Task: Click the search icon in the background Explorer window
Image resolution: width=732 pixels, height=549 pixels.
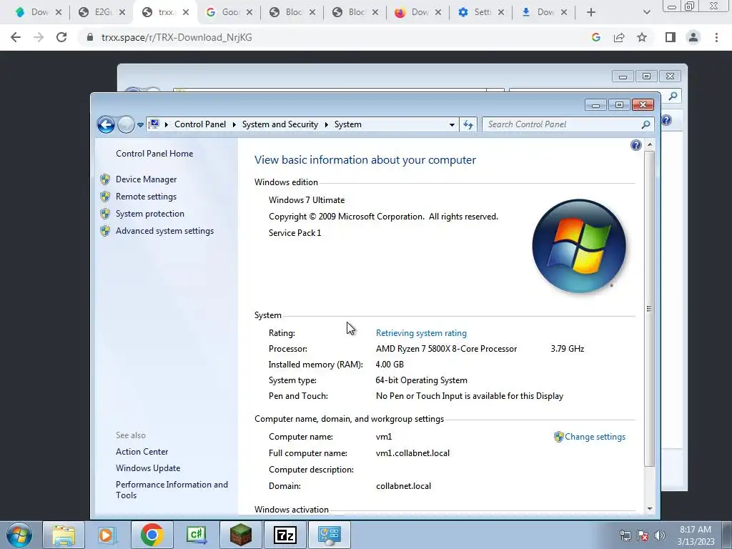Action: point(673,97)
